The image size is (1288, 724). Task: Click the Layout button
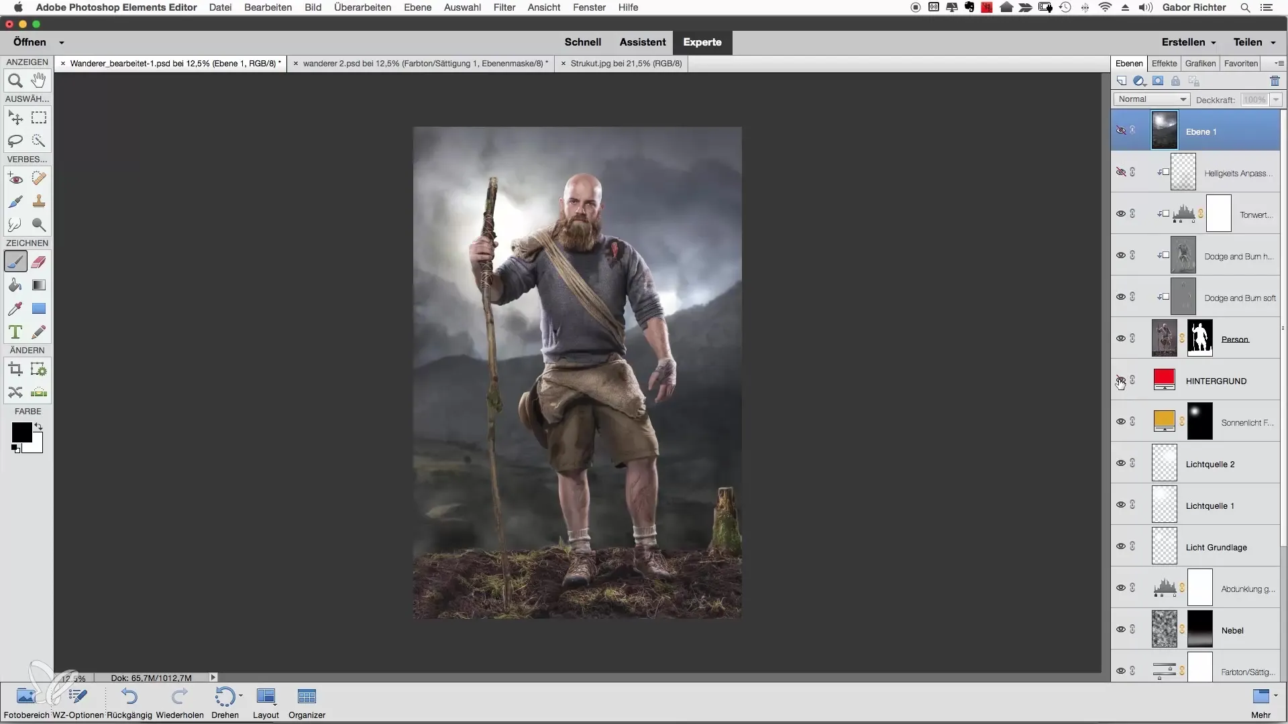point(266,703)
